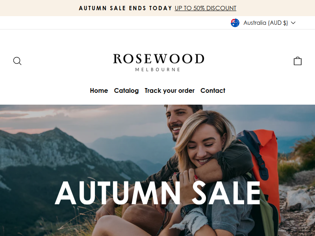Click the MELBOURNE subtitle under the logo
This screenshot has width=315, height=236.
coord(158,70)
